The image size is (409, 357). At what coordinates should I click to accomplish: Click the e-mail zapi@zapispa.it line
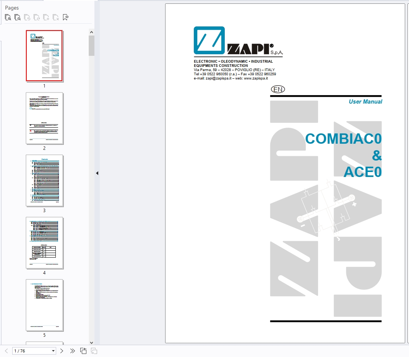pyautogui.click(x=231, y=78)
